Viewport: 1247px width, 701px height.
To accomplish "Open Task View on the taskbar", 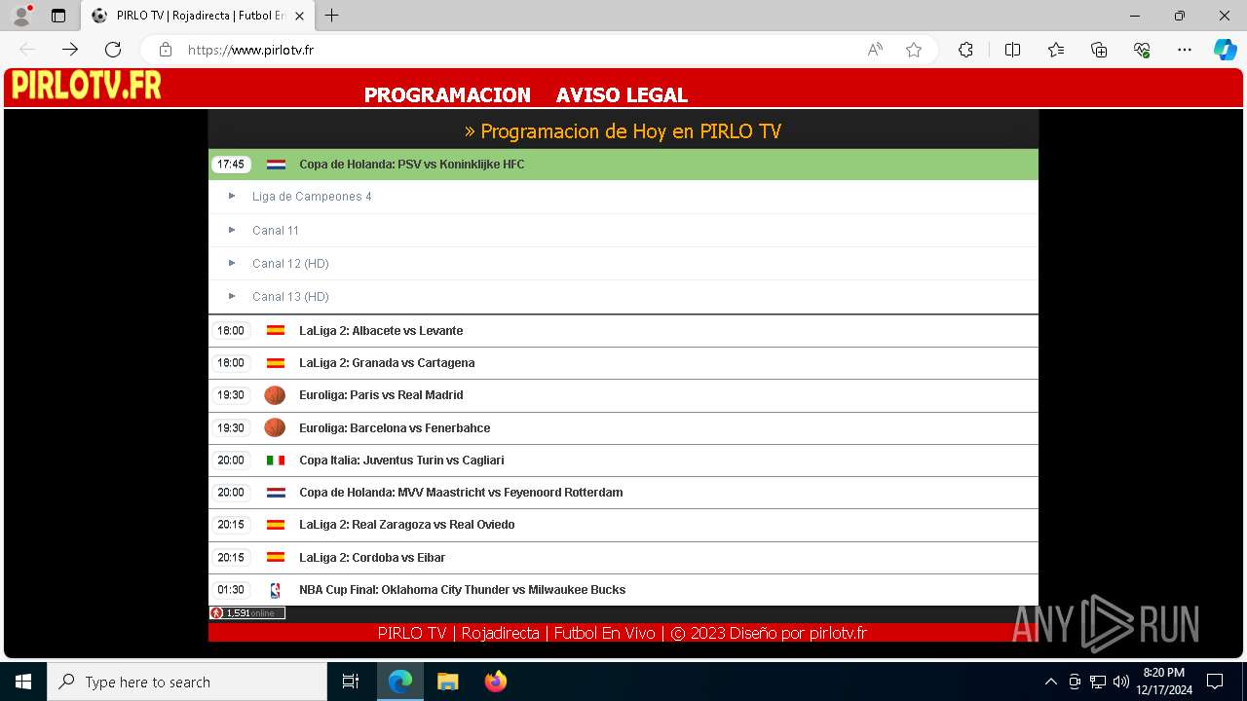I will pyautogui.click(x=351, y=682).
